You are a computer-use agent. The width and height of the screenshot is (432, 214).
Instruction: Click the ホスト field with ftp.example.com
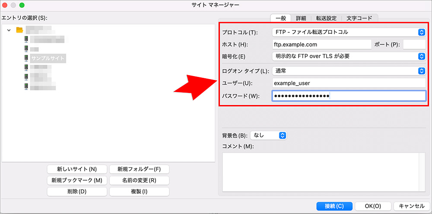point(321,45)
